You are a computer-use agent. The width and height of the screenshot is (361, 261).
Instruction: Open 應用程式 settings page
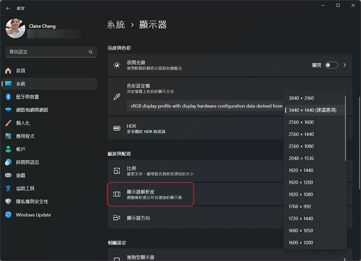[49, 136]
